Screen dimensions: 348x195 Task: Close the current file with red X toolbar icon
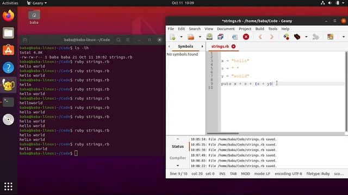[246, 37]
